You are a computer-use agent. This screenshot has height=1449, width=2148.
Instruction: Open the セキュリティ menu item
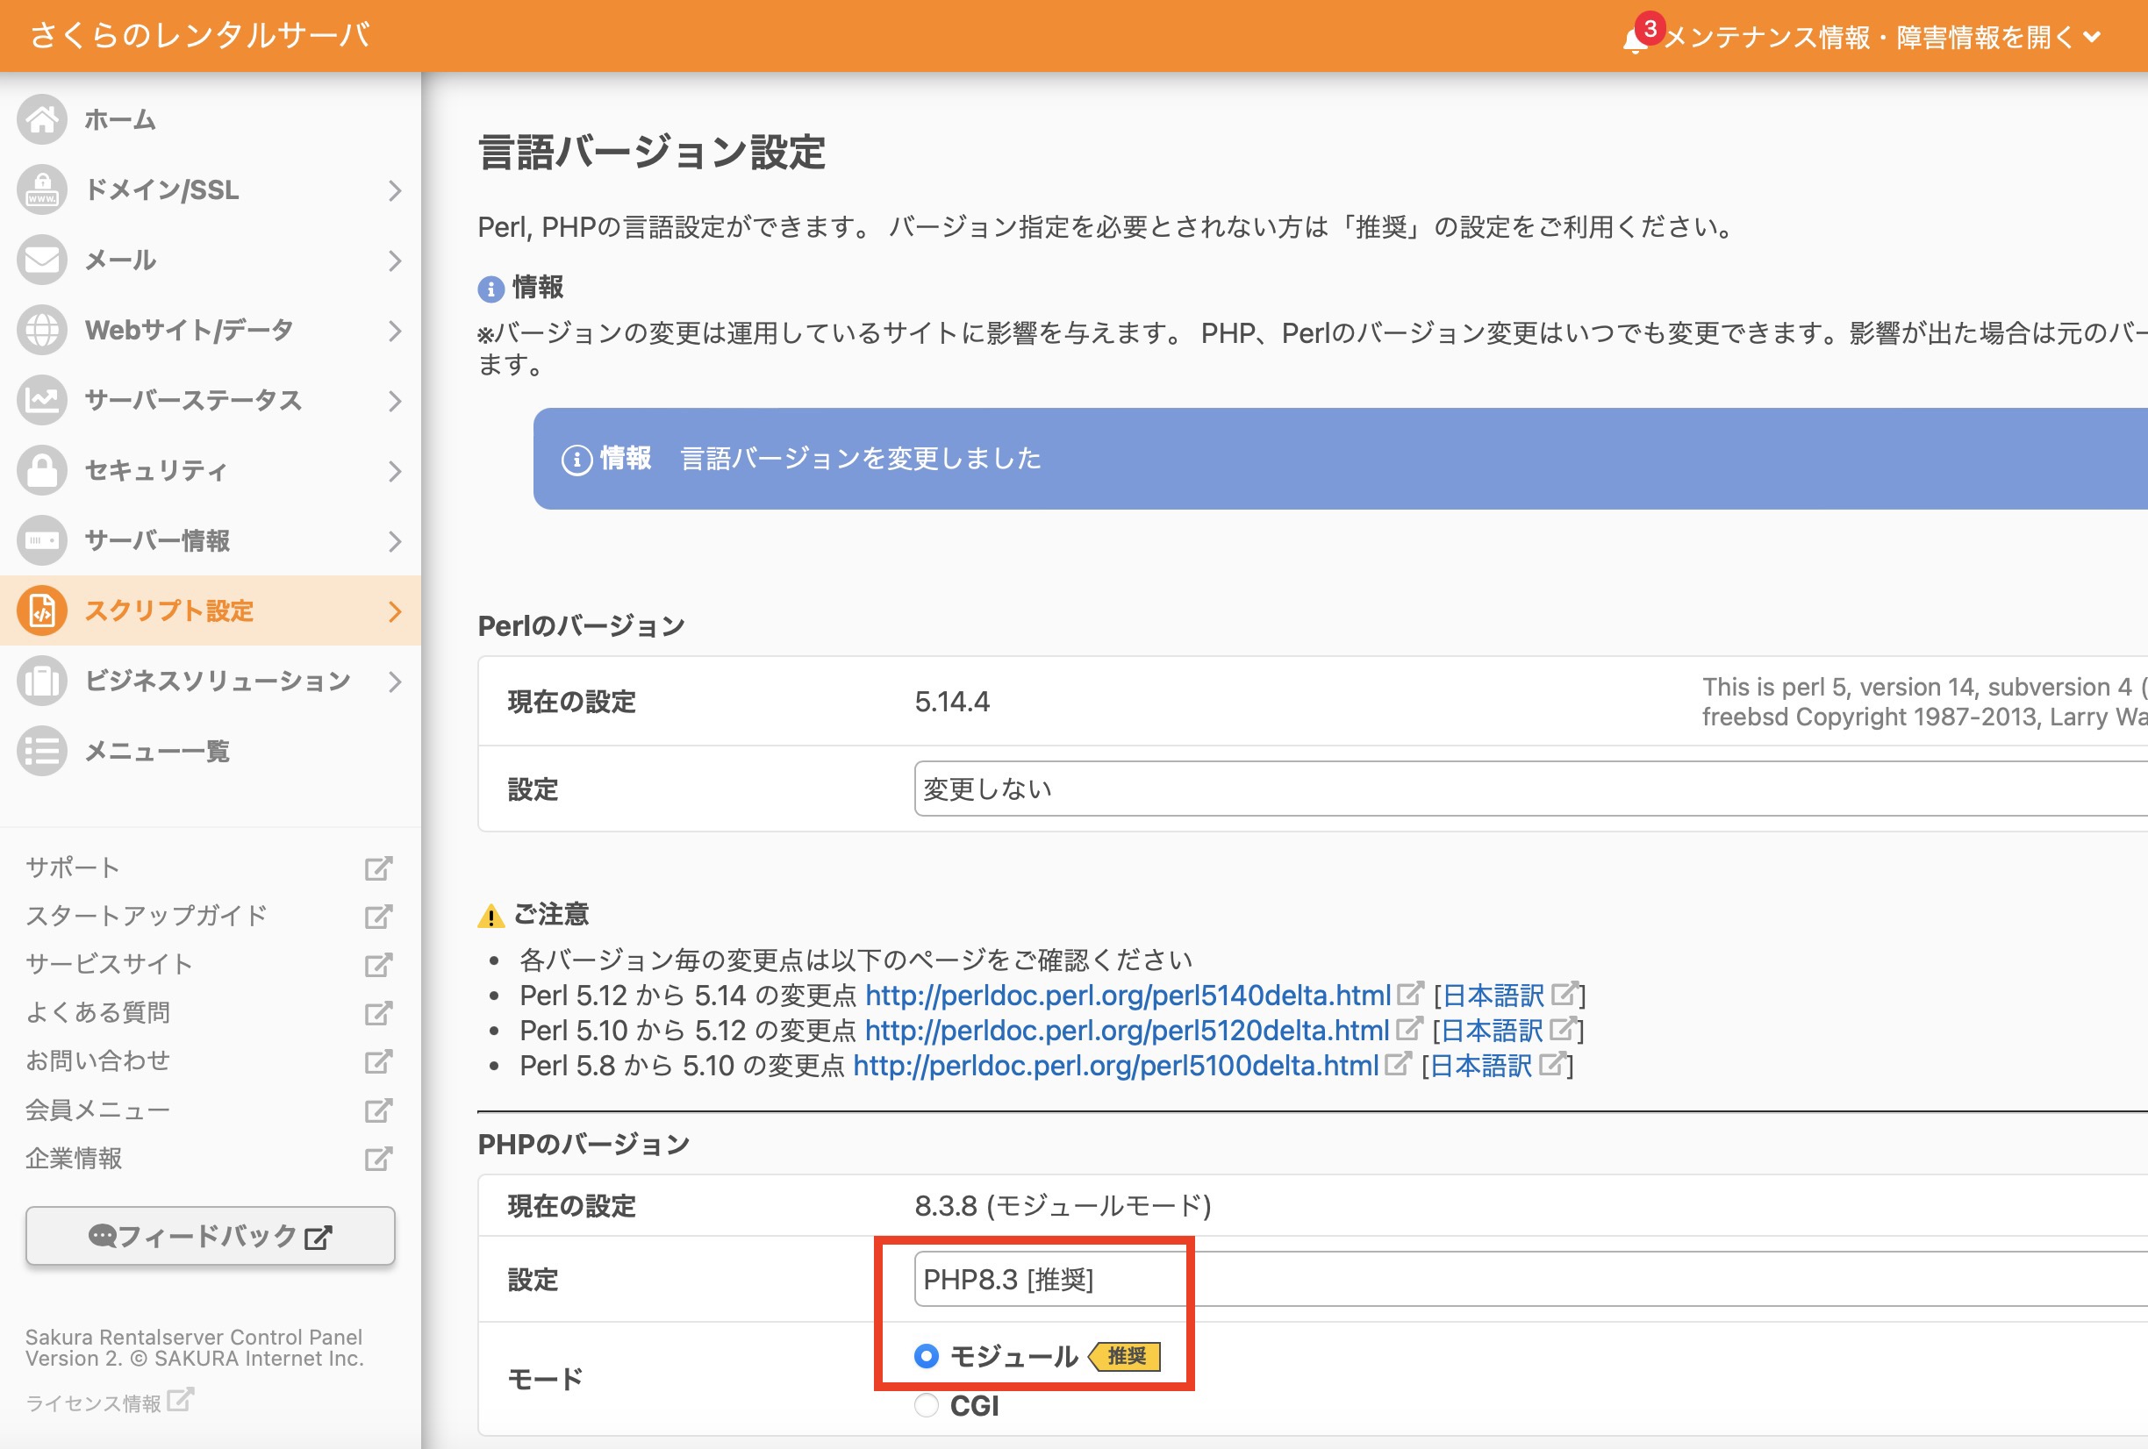211,470
